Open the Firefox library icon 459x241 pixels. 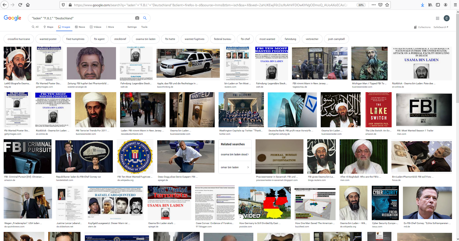[x=430, y=5]
